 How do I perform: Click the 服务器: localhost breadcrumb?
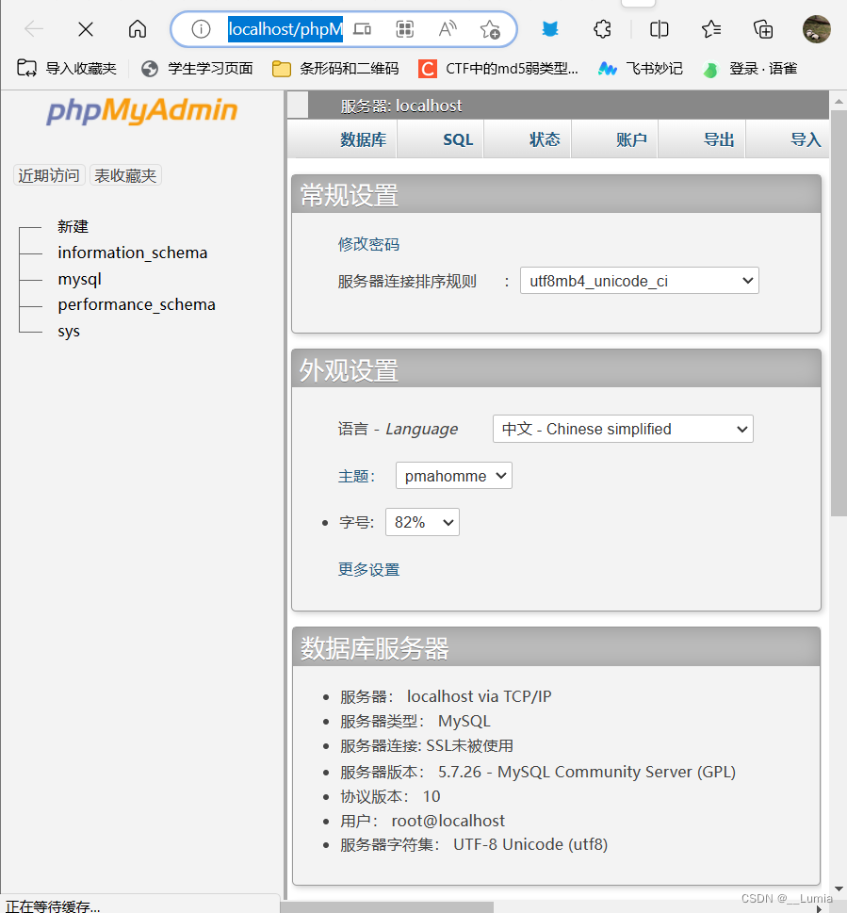pos(401,106)
